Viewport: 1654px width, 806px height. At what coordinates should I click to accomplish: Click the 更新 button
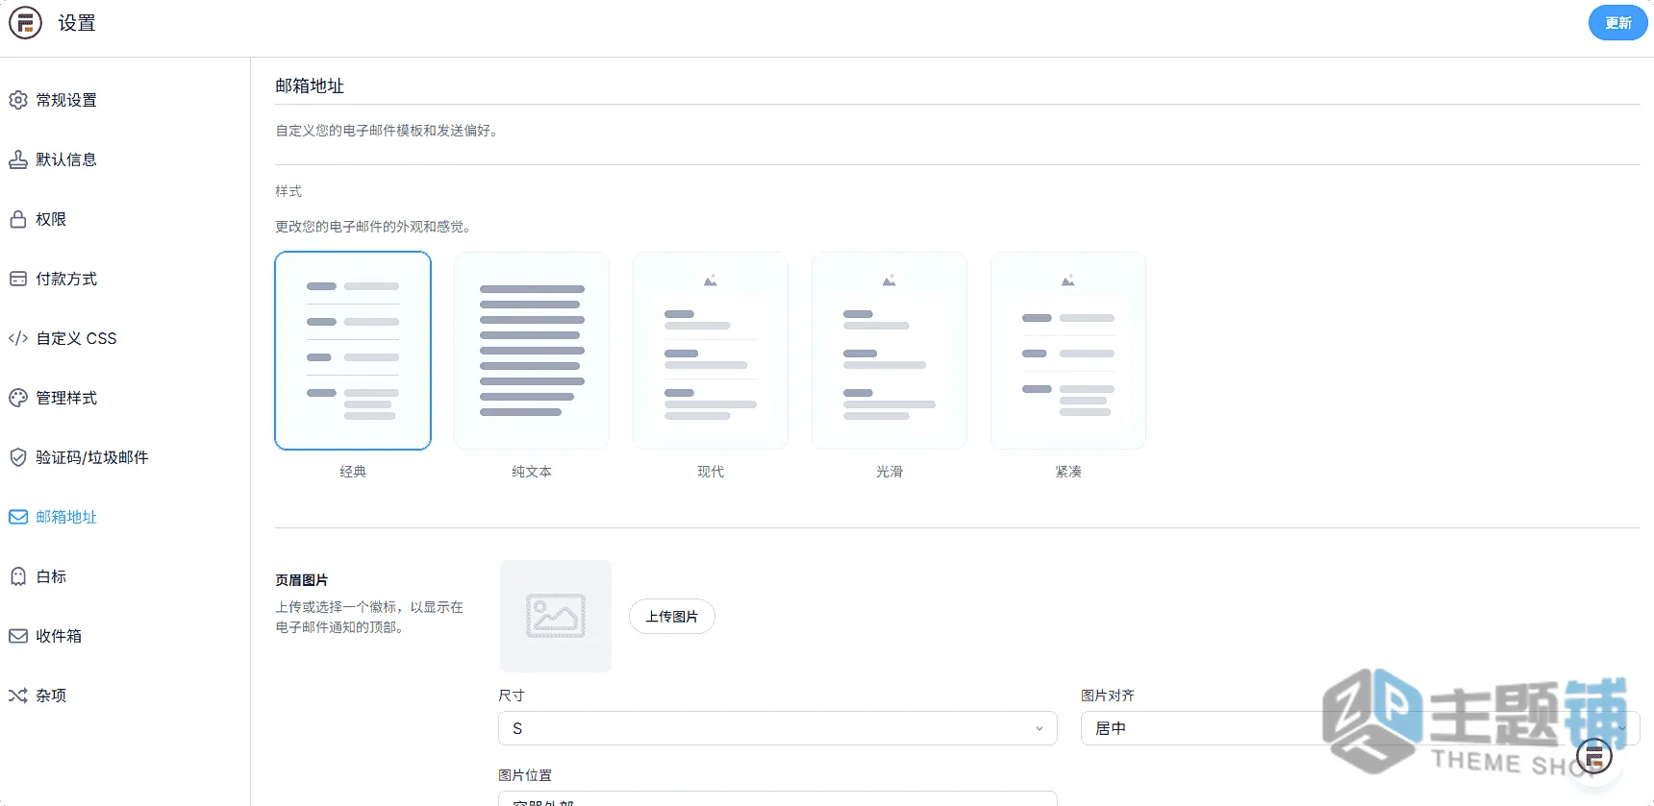1617,23
